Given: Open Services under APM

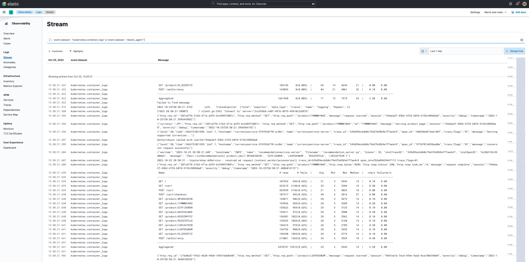Looking at the screenshot, I should 8,100.
